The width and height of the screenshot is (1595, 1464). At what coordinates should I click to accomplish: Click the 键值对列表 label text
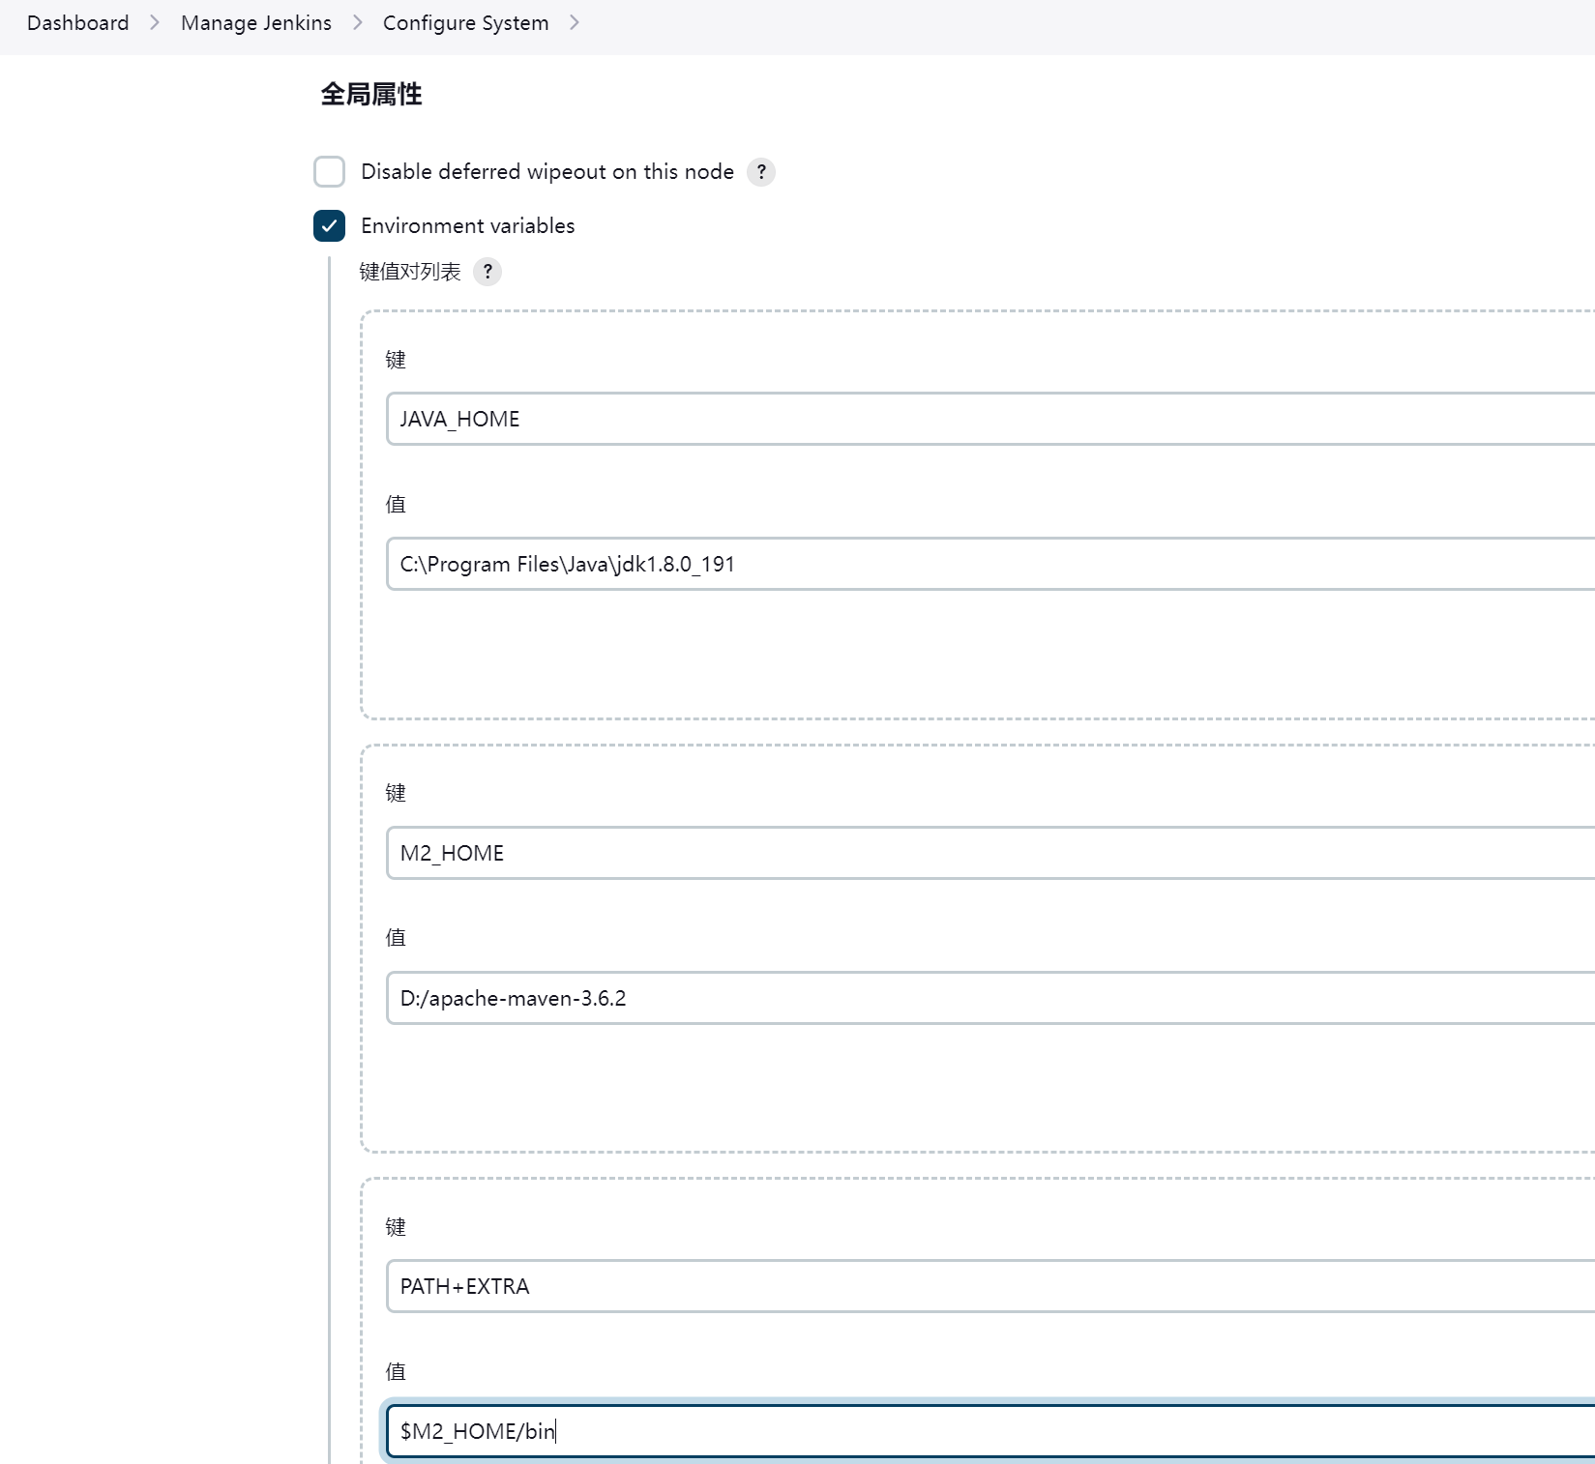pos(409,272)
